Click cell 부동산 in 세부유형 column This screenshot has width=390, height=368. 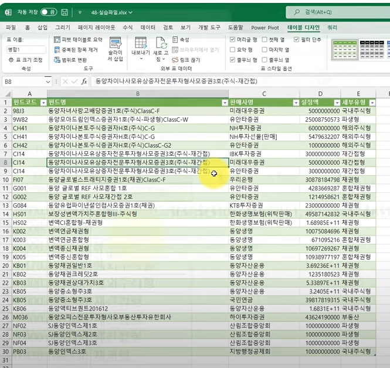coord(358,317)
